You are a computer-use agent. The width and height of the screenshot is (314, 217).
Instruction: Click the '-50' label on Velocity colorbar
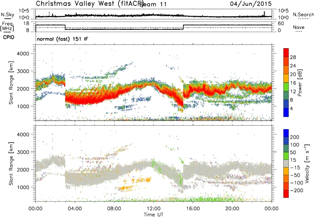[295, 175]
